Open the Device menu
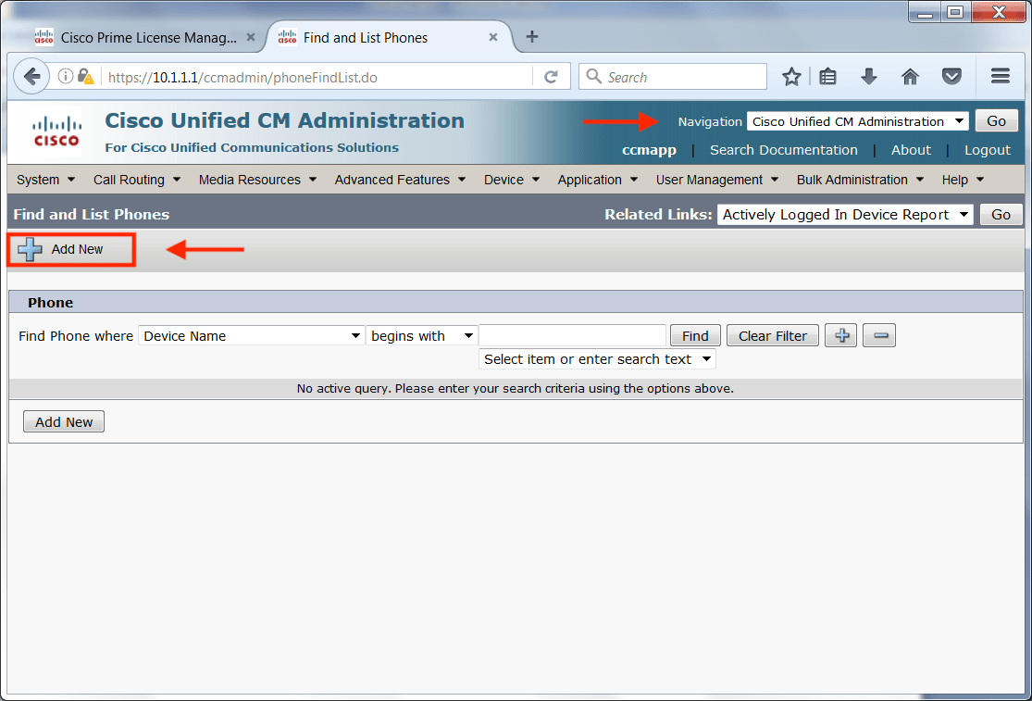Image resolution: width=1032 pixels, height=701 pixels. [512, 180]
